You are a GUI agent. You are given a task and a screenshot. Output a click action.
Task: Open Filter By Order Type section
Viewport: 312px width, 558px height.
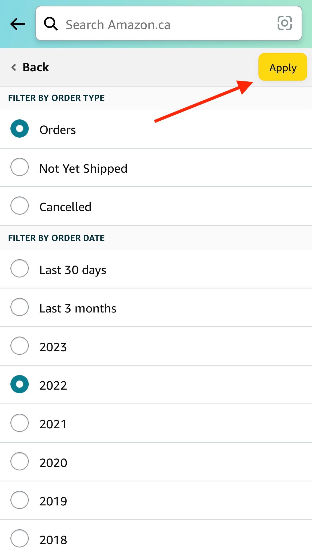pyautogui.click(x=57, y=98)
